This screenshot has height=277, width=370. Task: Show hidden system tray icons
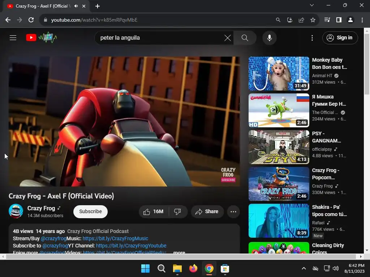304,268
